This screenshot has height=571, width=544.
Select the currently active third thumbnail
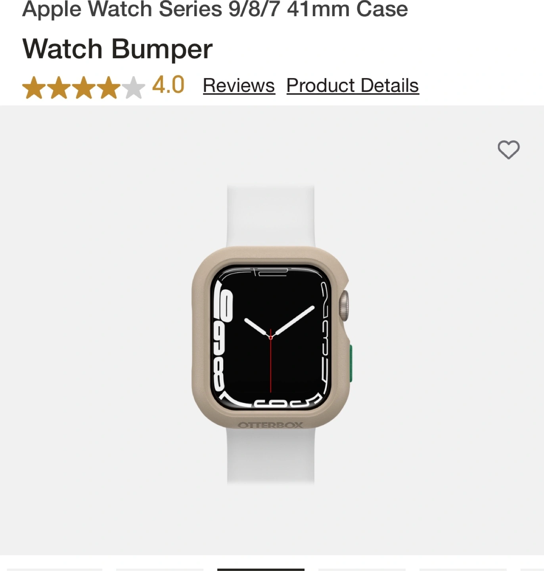[x=261, y=569]
